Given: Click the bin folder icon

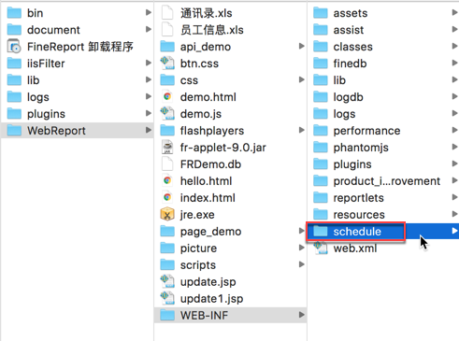Looking at the screenshot, I should (14, 13).
